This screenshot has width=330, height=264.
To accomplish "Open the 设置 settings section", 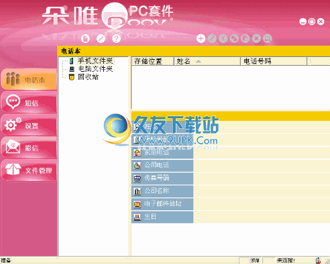I will 29,125.
